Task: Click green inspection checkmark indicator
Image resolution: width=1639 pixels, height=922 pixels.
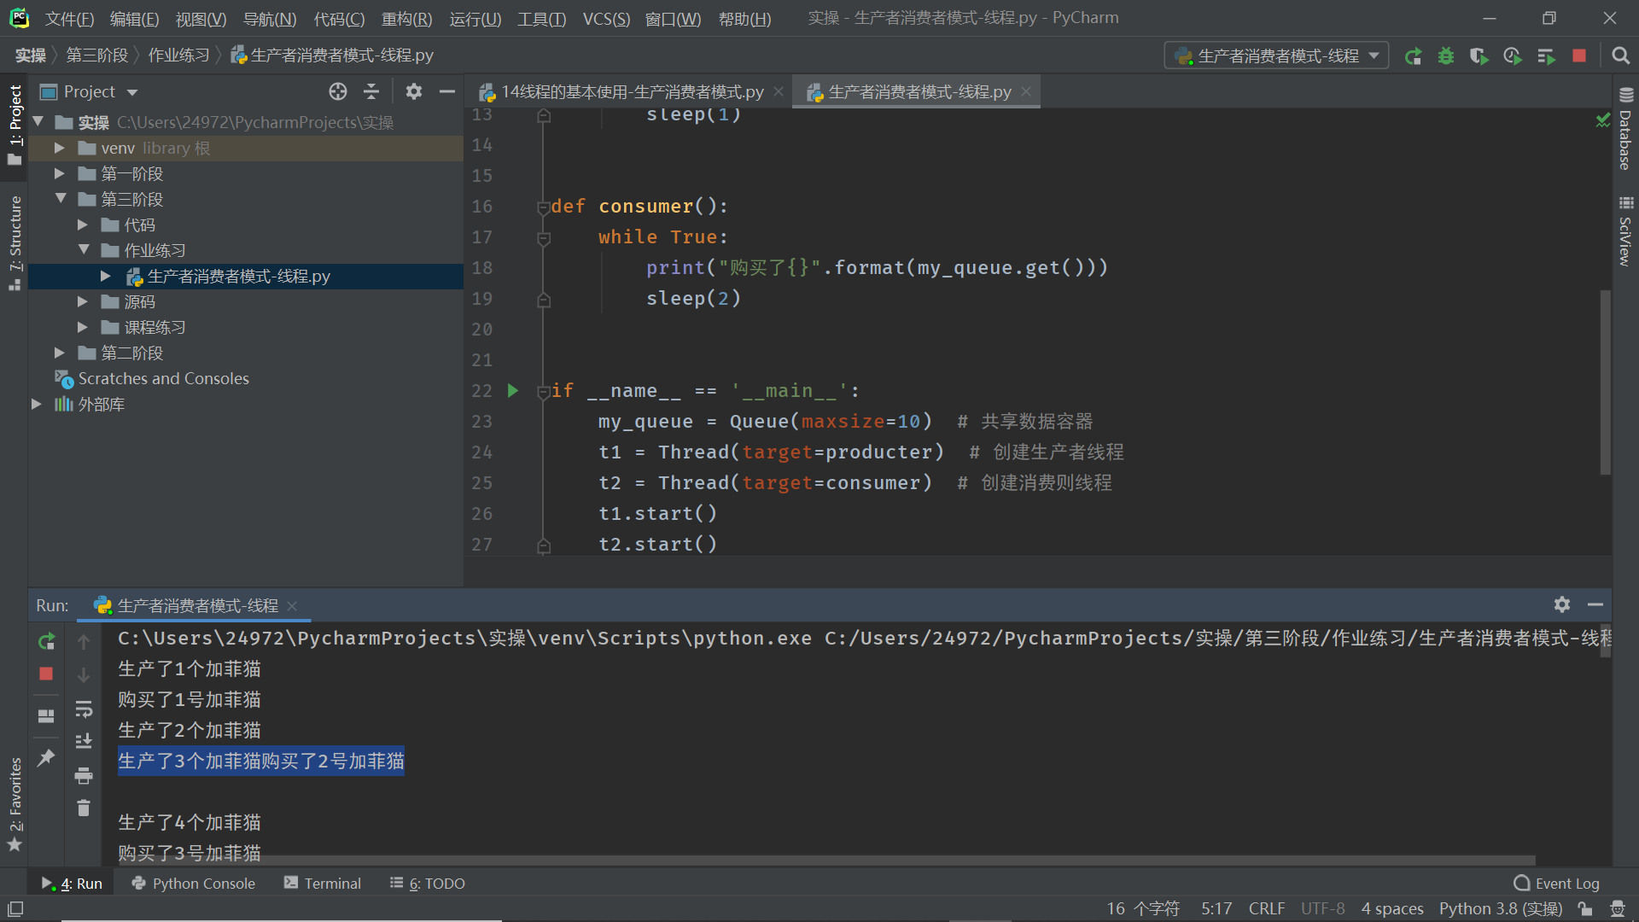Action: pos(1603,120)
